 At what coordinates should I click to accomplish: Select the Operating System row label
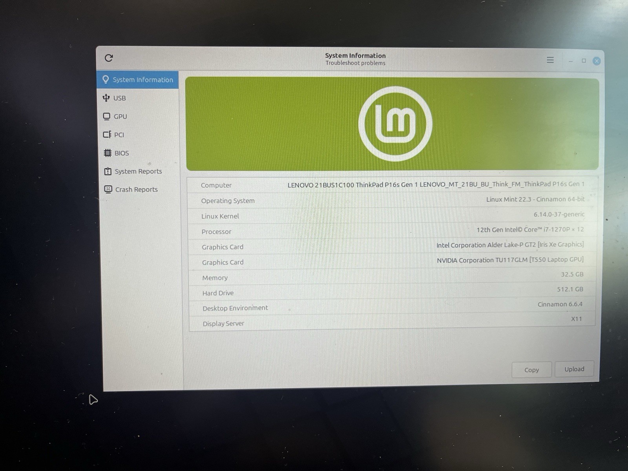pyautogui.click(x=228, y=201)
